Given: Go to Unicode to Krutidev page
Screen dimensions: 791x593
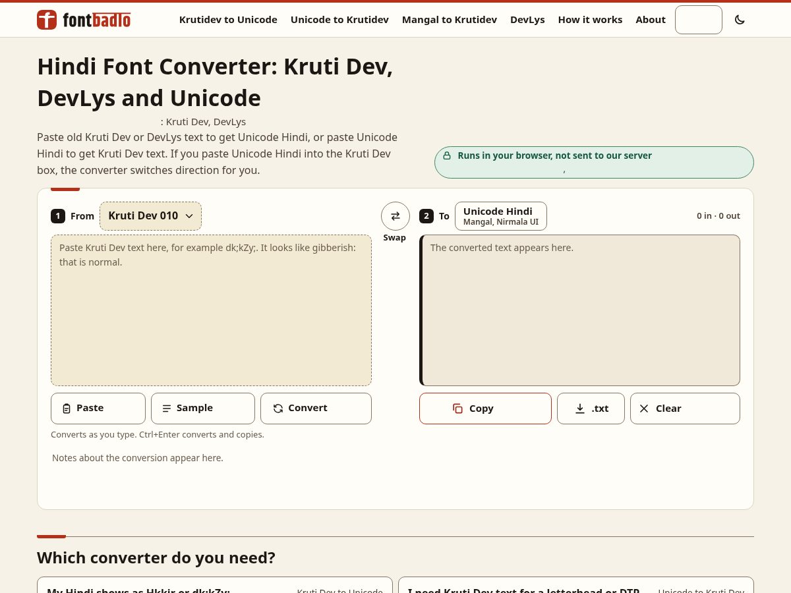Looking at the screenshot, I should click(x=339, y=20).
